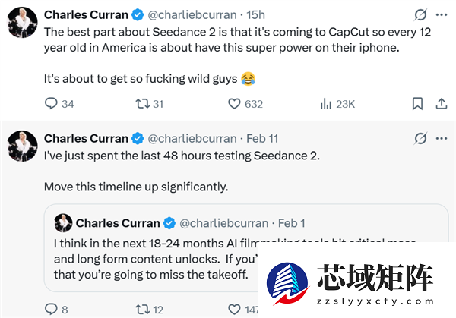Open the quoted Feb 1 tweet text
456x318 pixels.
(152, 258)
